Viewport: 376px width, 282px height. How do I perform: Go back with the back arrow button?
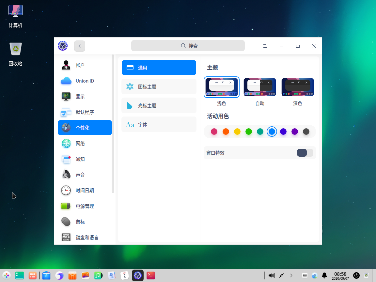pos(80,46)
